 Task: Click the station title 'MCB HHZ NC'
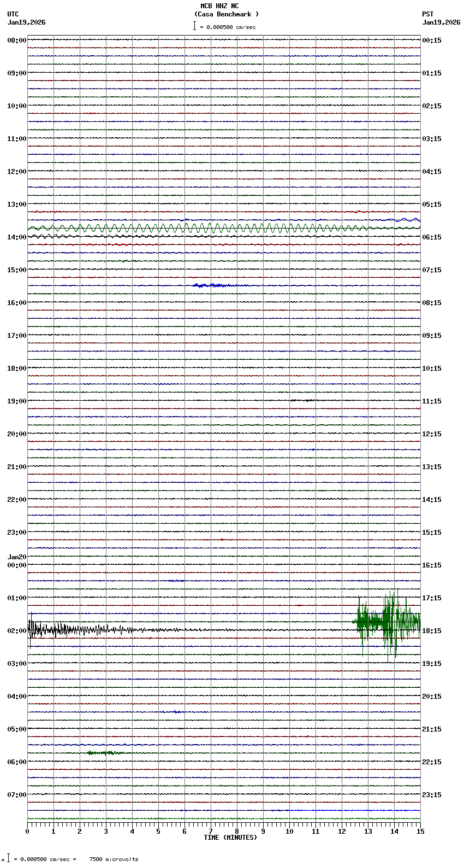(219, 6)
